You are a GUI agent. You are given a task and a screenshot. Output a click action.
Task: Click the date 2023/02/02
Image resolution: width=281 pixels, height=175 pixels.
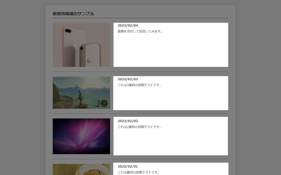(128, 121)
